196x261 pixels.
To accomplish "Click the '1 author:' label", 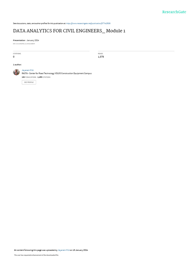I will click(x=17, y=64).
